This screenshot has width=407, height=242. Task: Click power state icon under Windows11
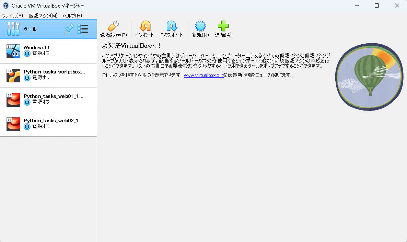(27, 54)
